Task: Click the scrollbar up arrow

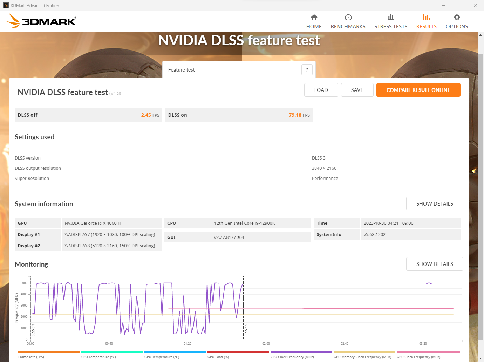Action: (480, 35)
